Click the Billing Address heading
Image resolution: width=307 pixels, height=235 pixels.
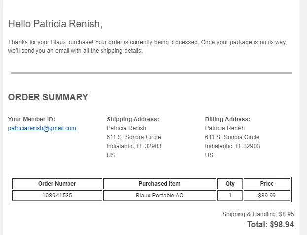pyautogui.click(x=228, y=119)
